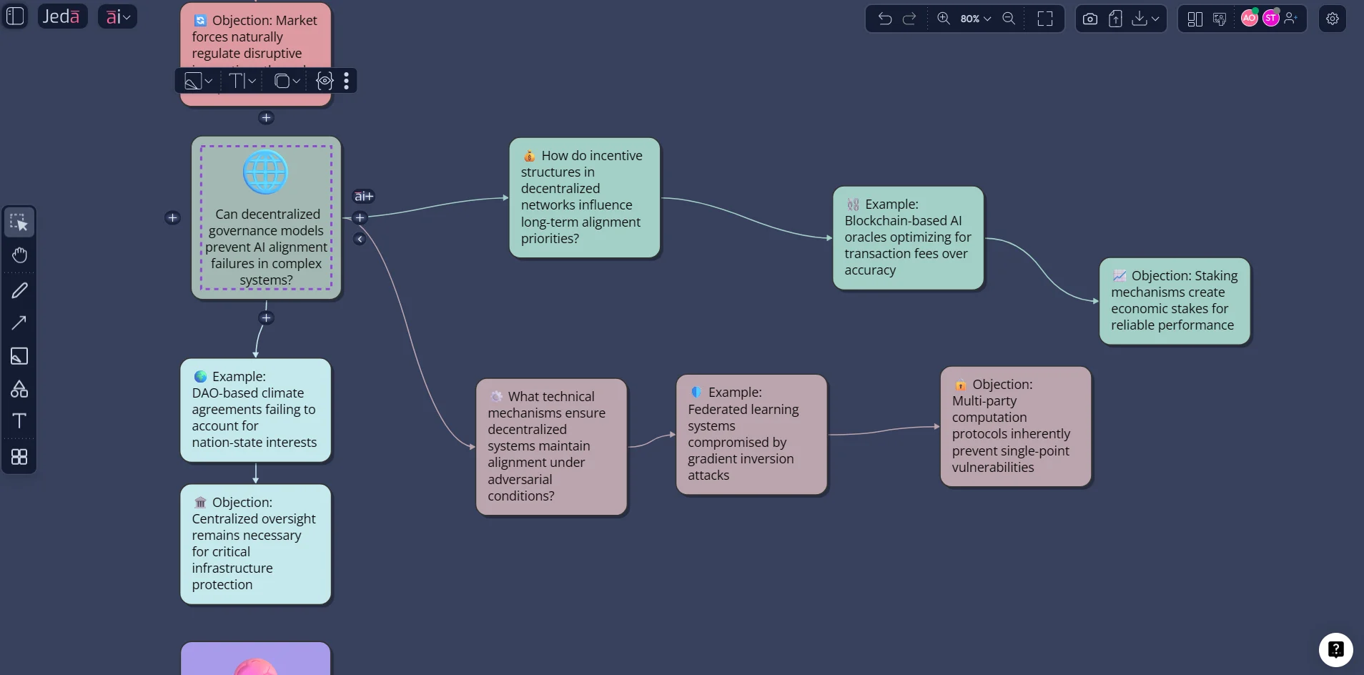Open the AI menu dropdown
Screen dimensions: 1364x675
[x=118, y=16]
